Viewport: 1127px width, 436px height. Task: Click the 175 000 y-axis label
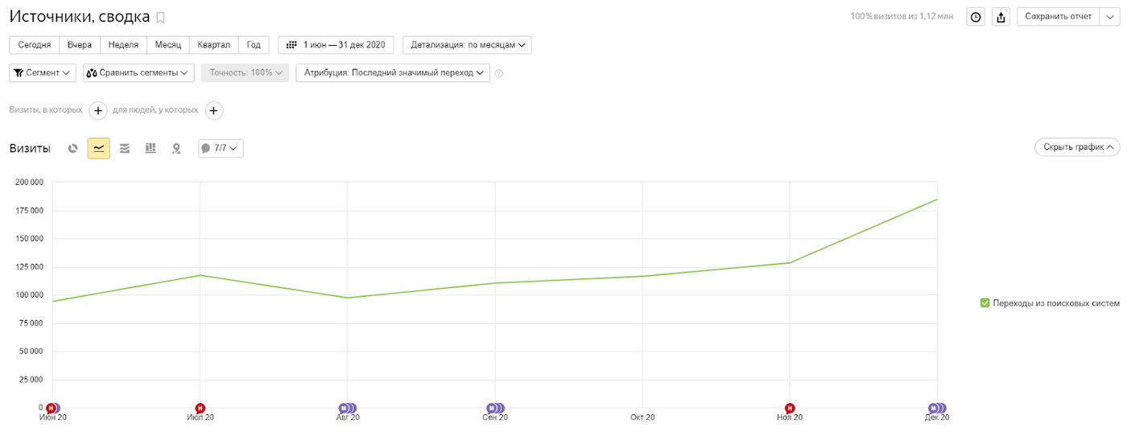point(29,211)
